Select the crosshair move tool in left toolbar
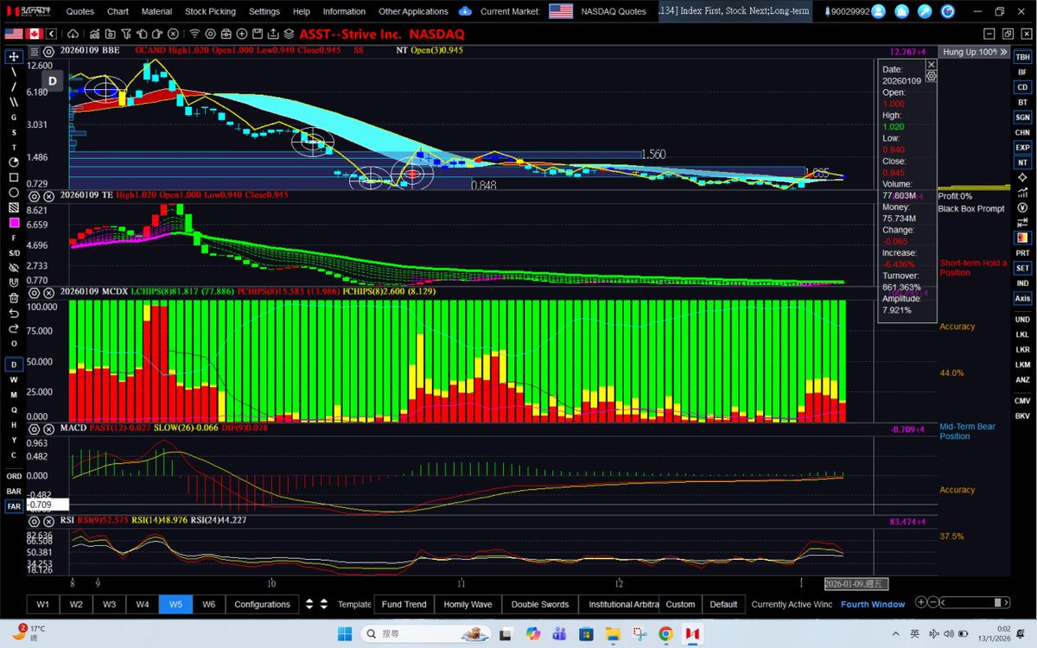 [x=14, y=56]
